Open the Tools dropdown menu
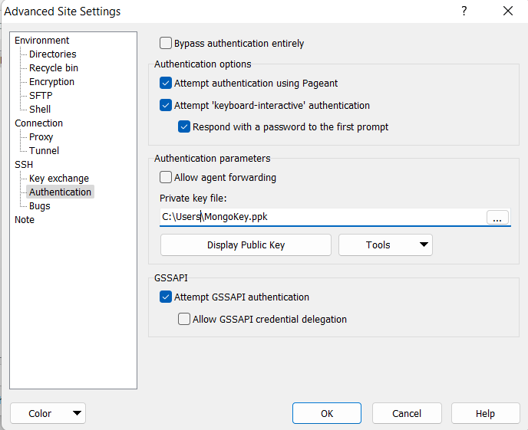The height and width of the screenshot is (430, 528). tap(385, 245)
